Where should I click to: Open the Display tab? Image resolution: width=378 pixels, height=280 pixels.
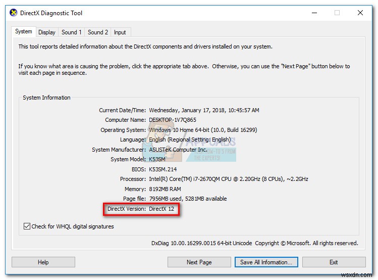point(47,32)
